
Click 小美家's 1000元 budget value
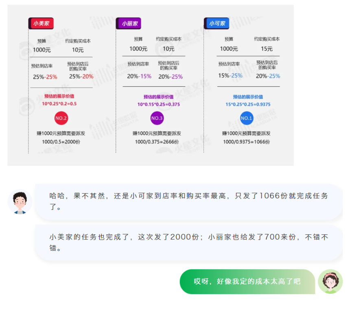pos(42,50)
